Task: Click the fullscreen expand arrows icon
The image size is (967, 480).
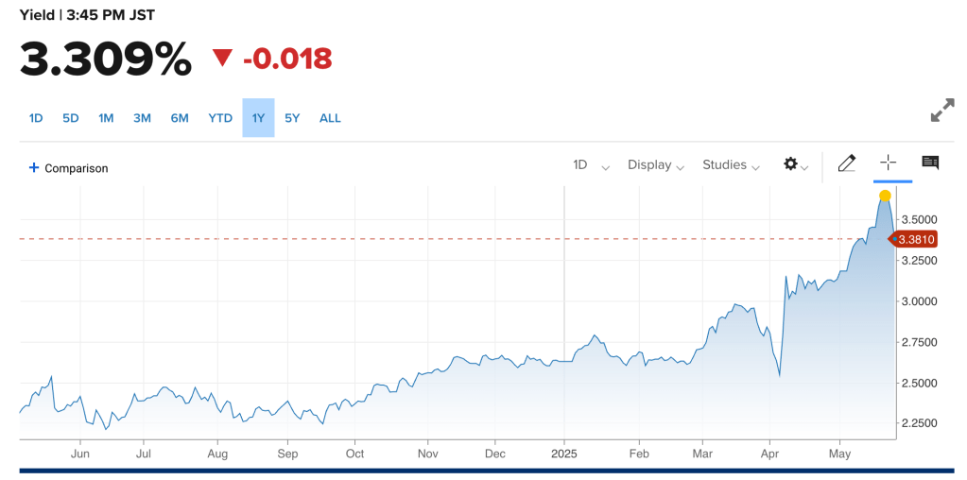Action: click(x=941, y=111)
